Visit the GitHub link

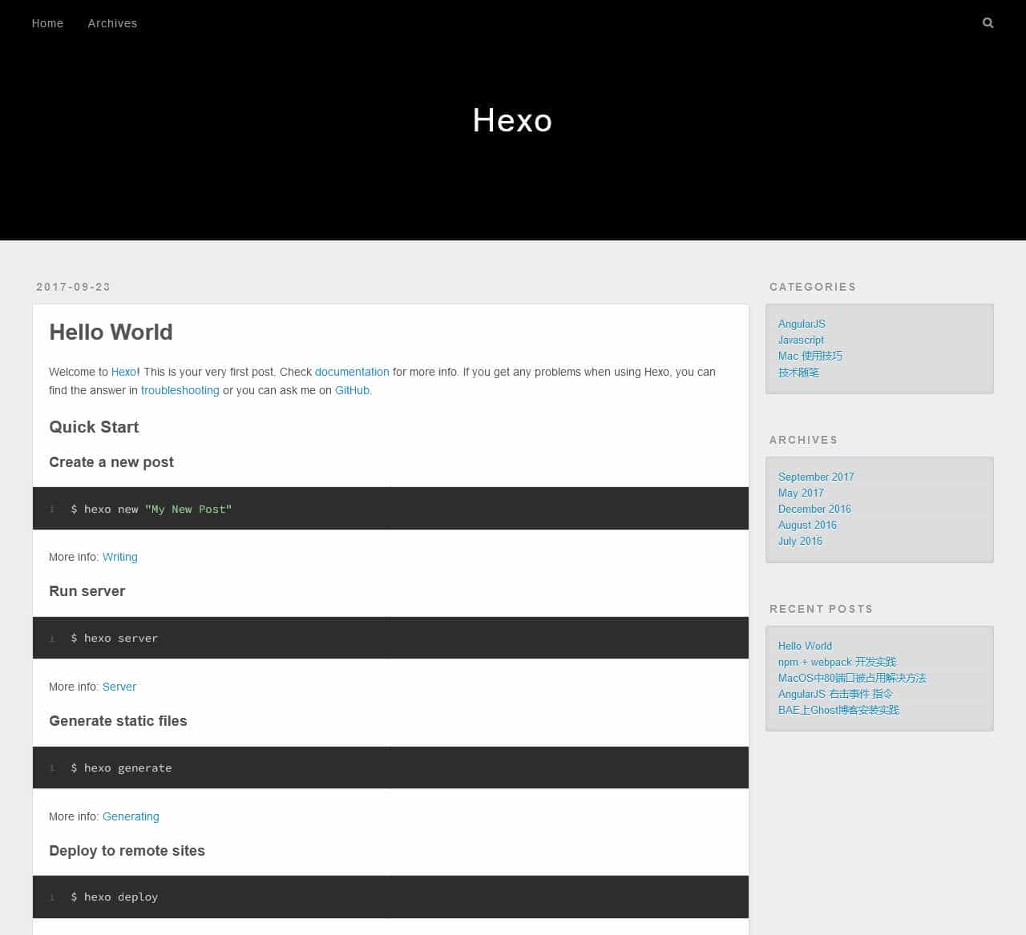(x=352, y=390)
